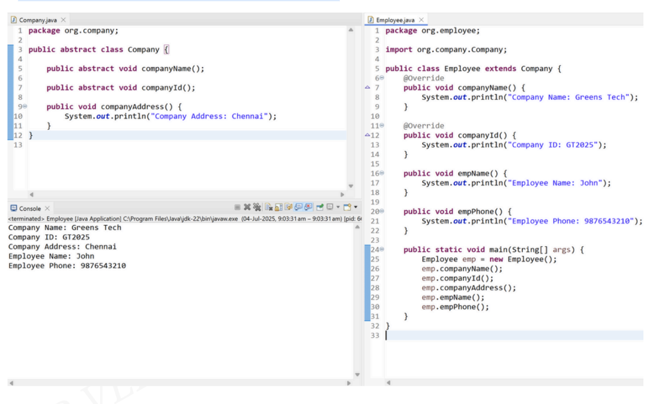Image resolution: width=654 pixels, height=404 pixels.
Task: Close the Console view tab
Action: pos(48,209)
